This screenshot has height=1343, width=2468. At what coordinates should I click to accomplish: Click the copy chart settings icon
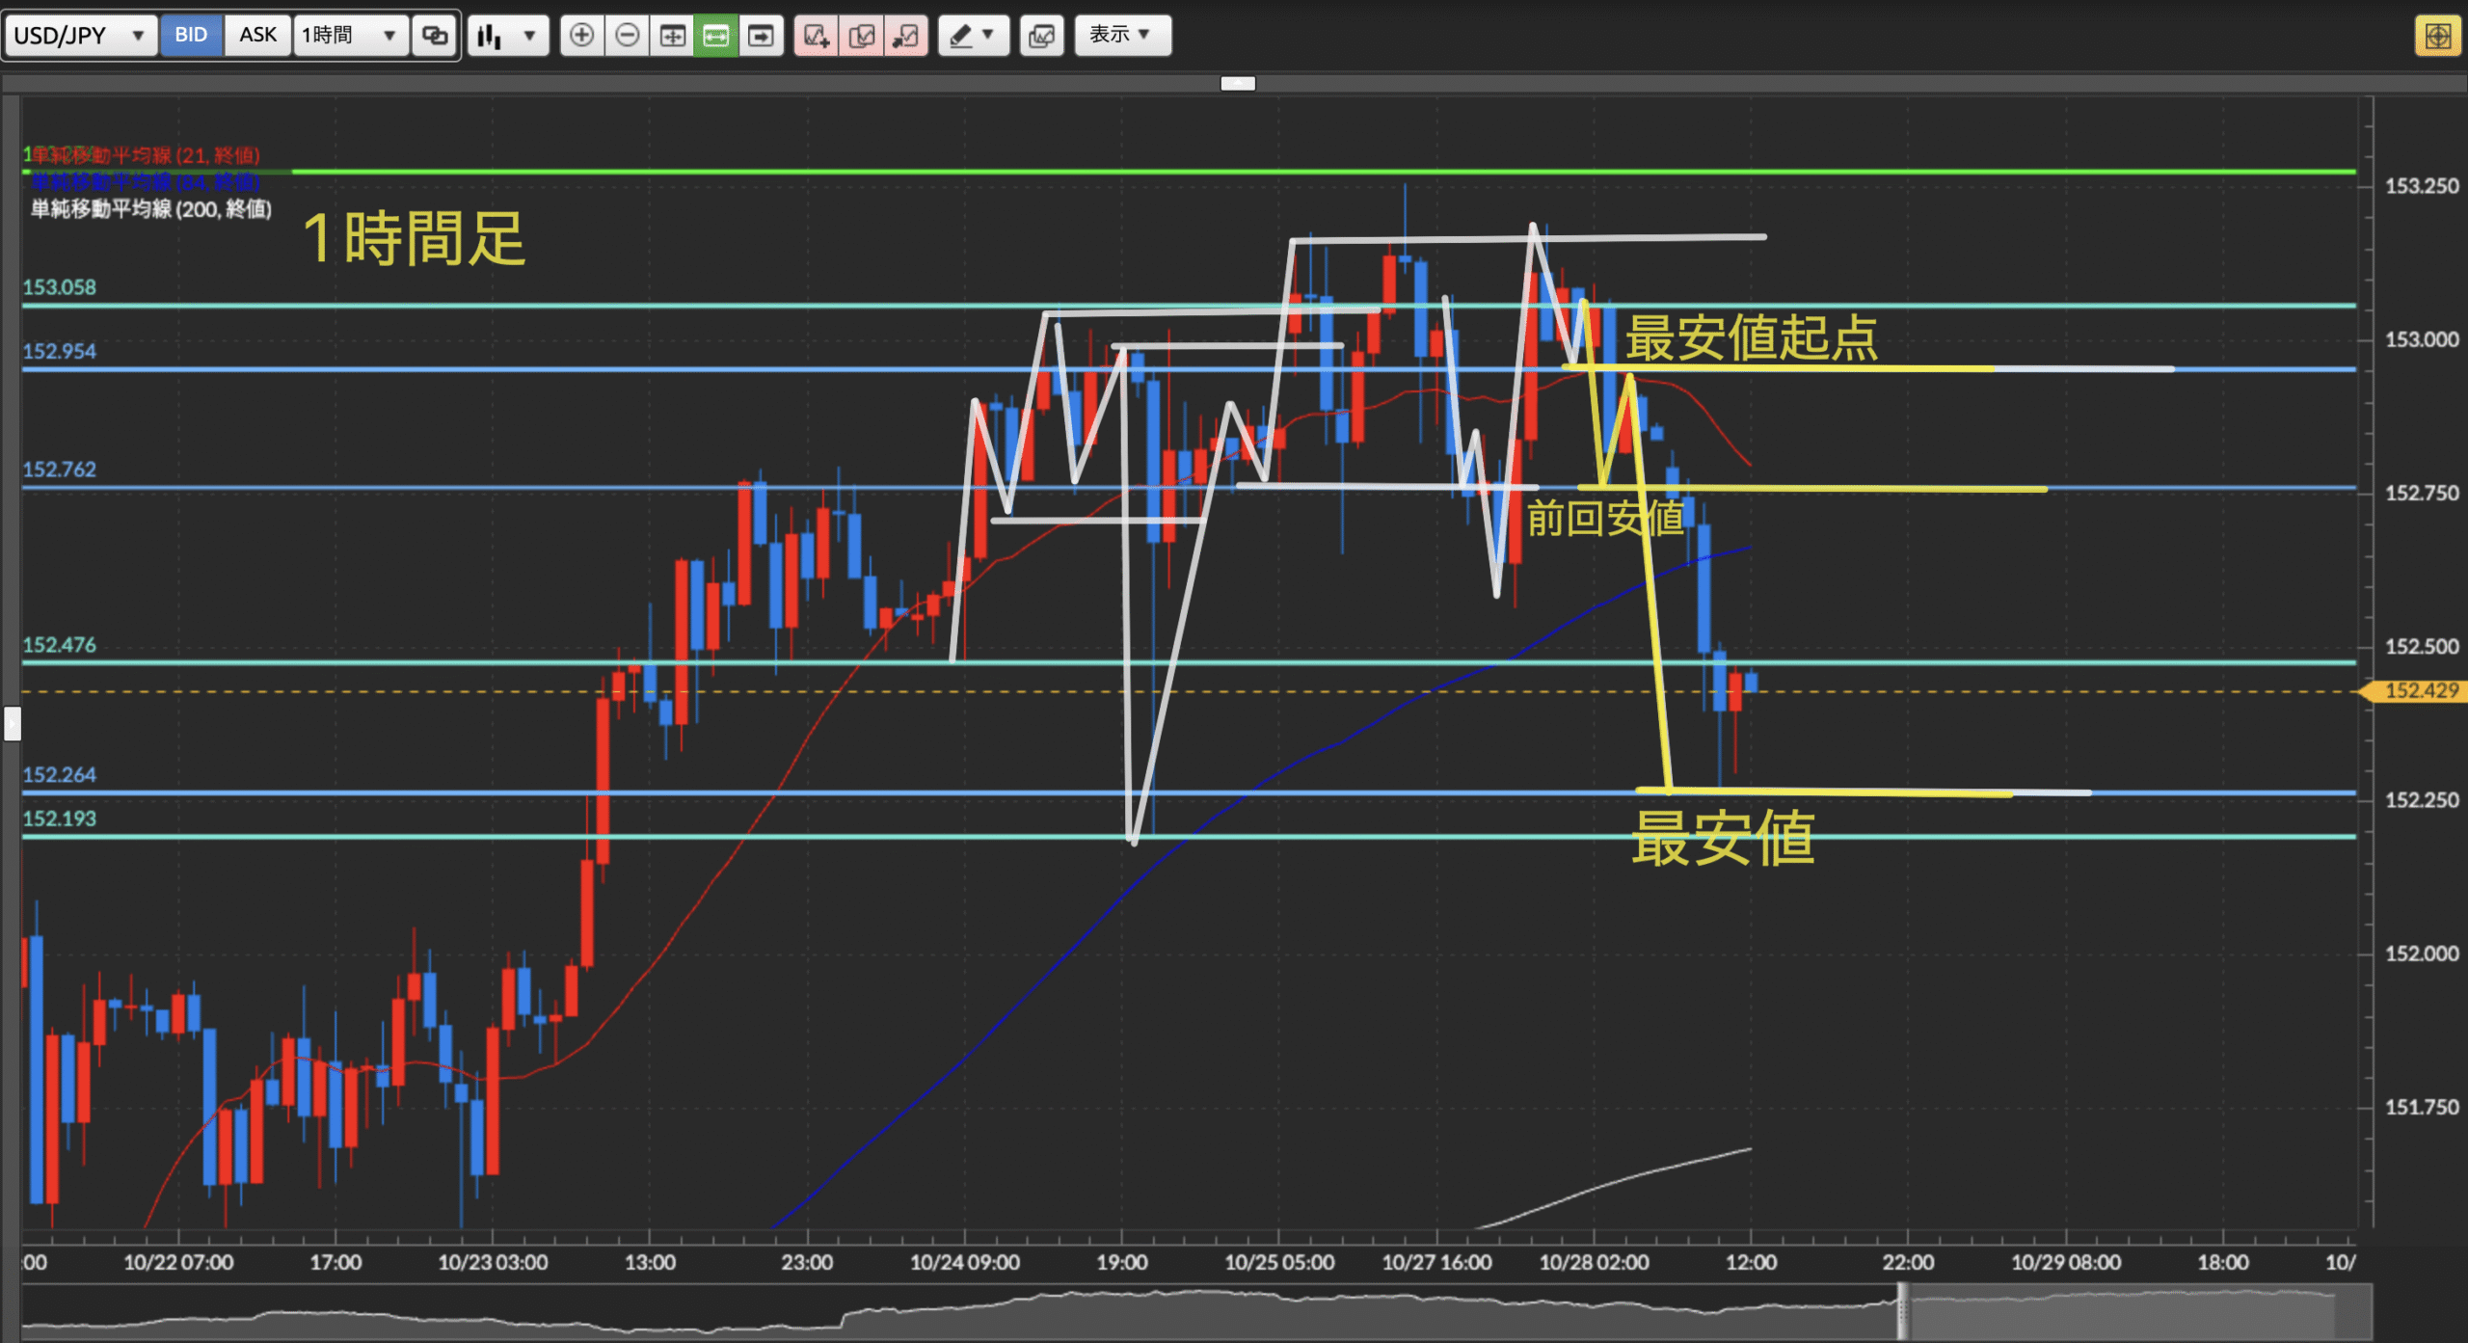point(862,36)
